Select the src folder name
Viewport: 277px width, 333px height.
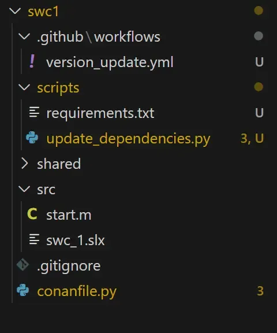click(46, 190)
